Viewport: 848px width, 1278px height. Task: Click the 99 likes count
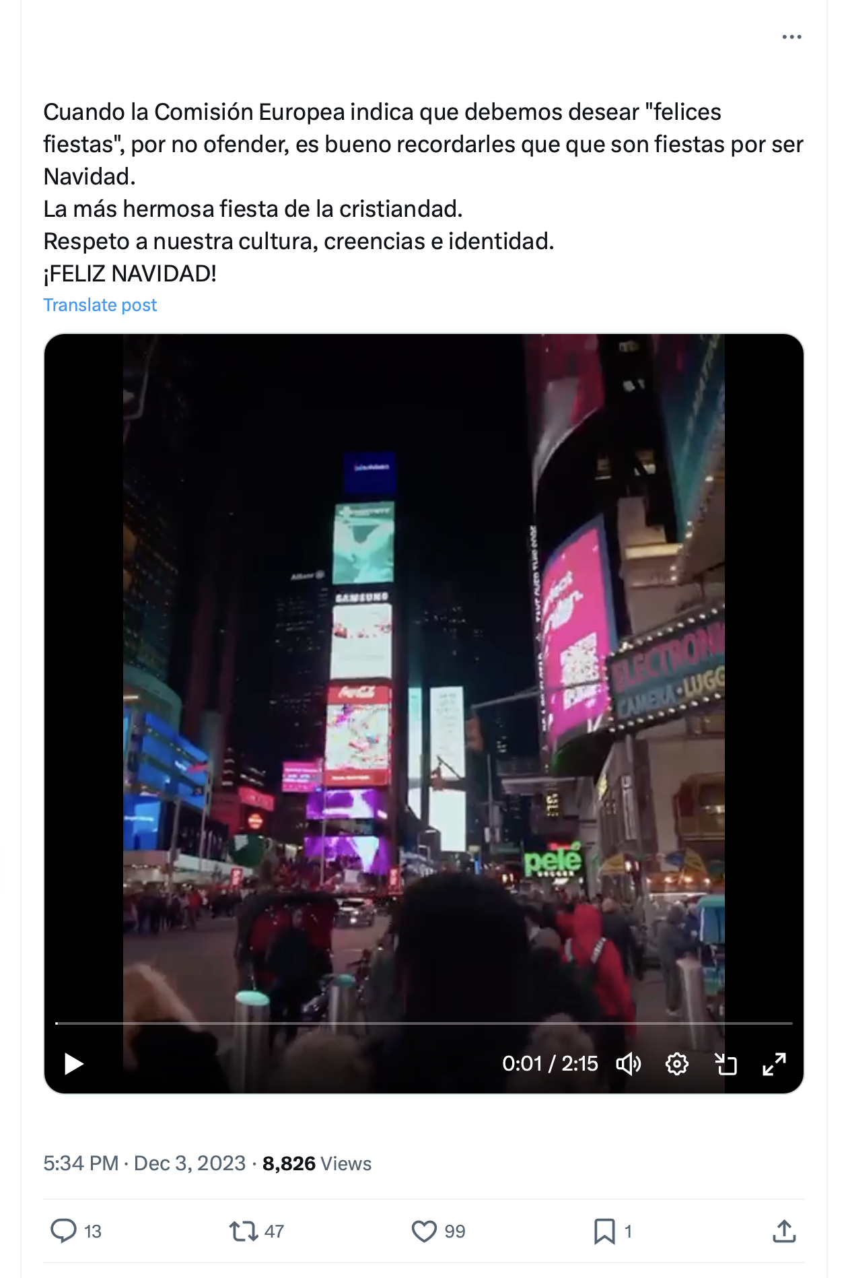[455, 1232]
